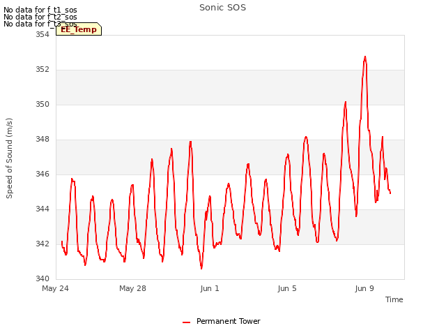Click the red Permanent Tower legend line
This screenshot has width=446, height=335.
[x=186, y=322]
